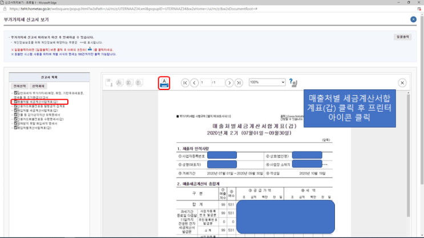Click report title 매출처별 세금계산서합계표(갑)
Screen dimensions: 424x238
tap(254, 126)
